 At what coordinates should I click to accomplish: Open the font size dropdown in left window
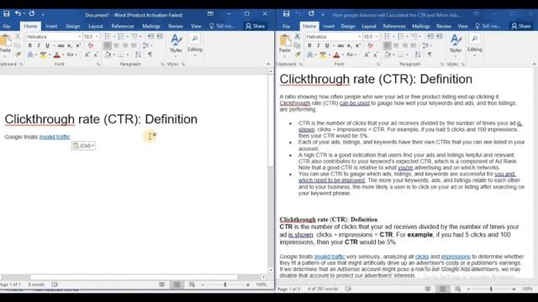point(97,36)
